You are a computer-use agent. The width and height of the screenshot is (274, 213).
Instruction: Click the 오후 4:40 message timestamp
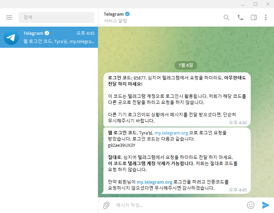coord(238,123)
